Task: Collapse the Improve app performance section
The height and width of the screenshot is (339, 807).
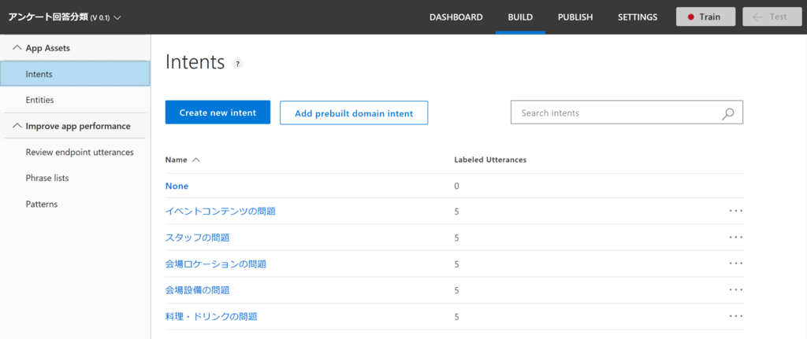Action: [x=17, y=126]
